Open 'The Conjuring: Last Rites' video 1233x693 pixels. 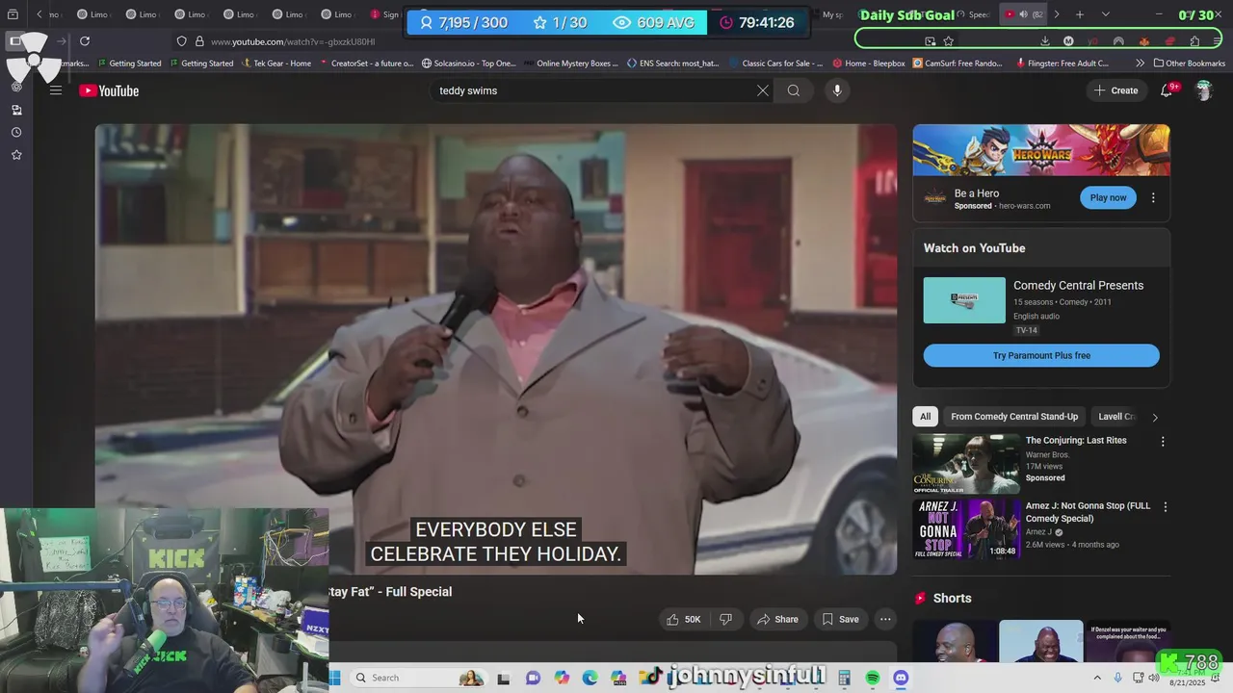[x=1076, y=441]
